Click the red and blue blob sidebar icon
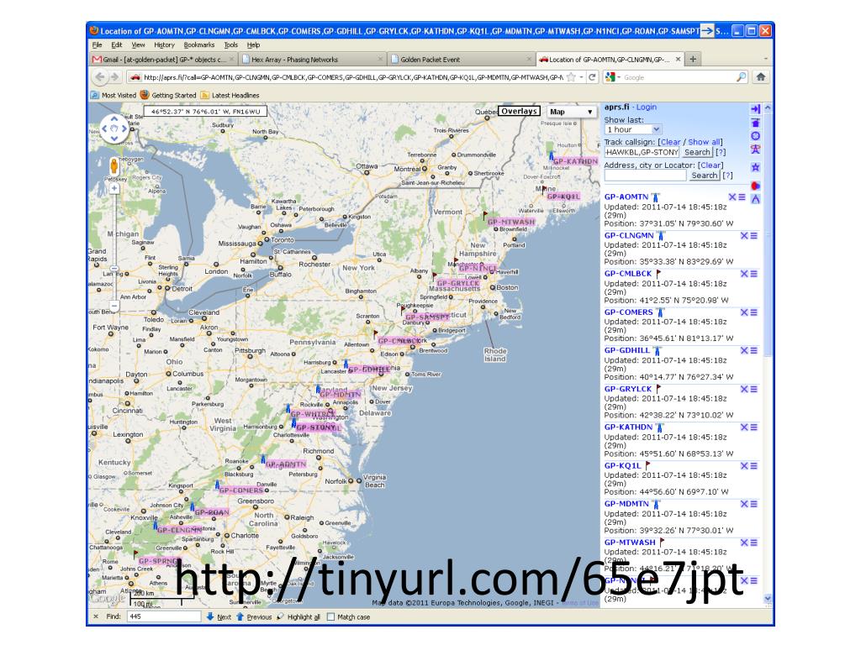This screenshot has width=861, height=645. click(756, 186)
